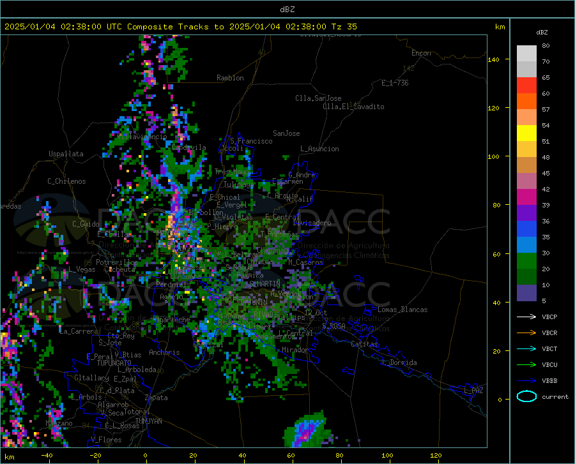Click the Clla.El_Cavadito map label
This screenshot has height=464, width=575.
353,107
